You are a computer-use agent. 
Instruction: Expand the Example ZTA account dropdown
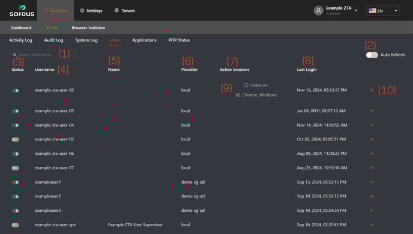pyautogui.click(x=356, y=11)
